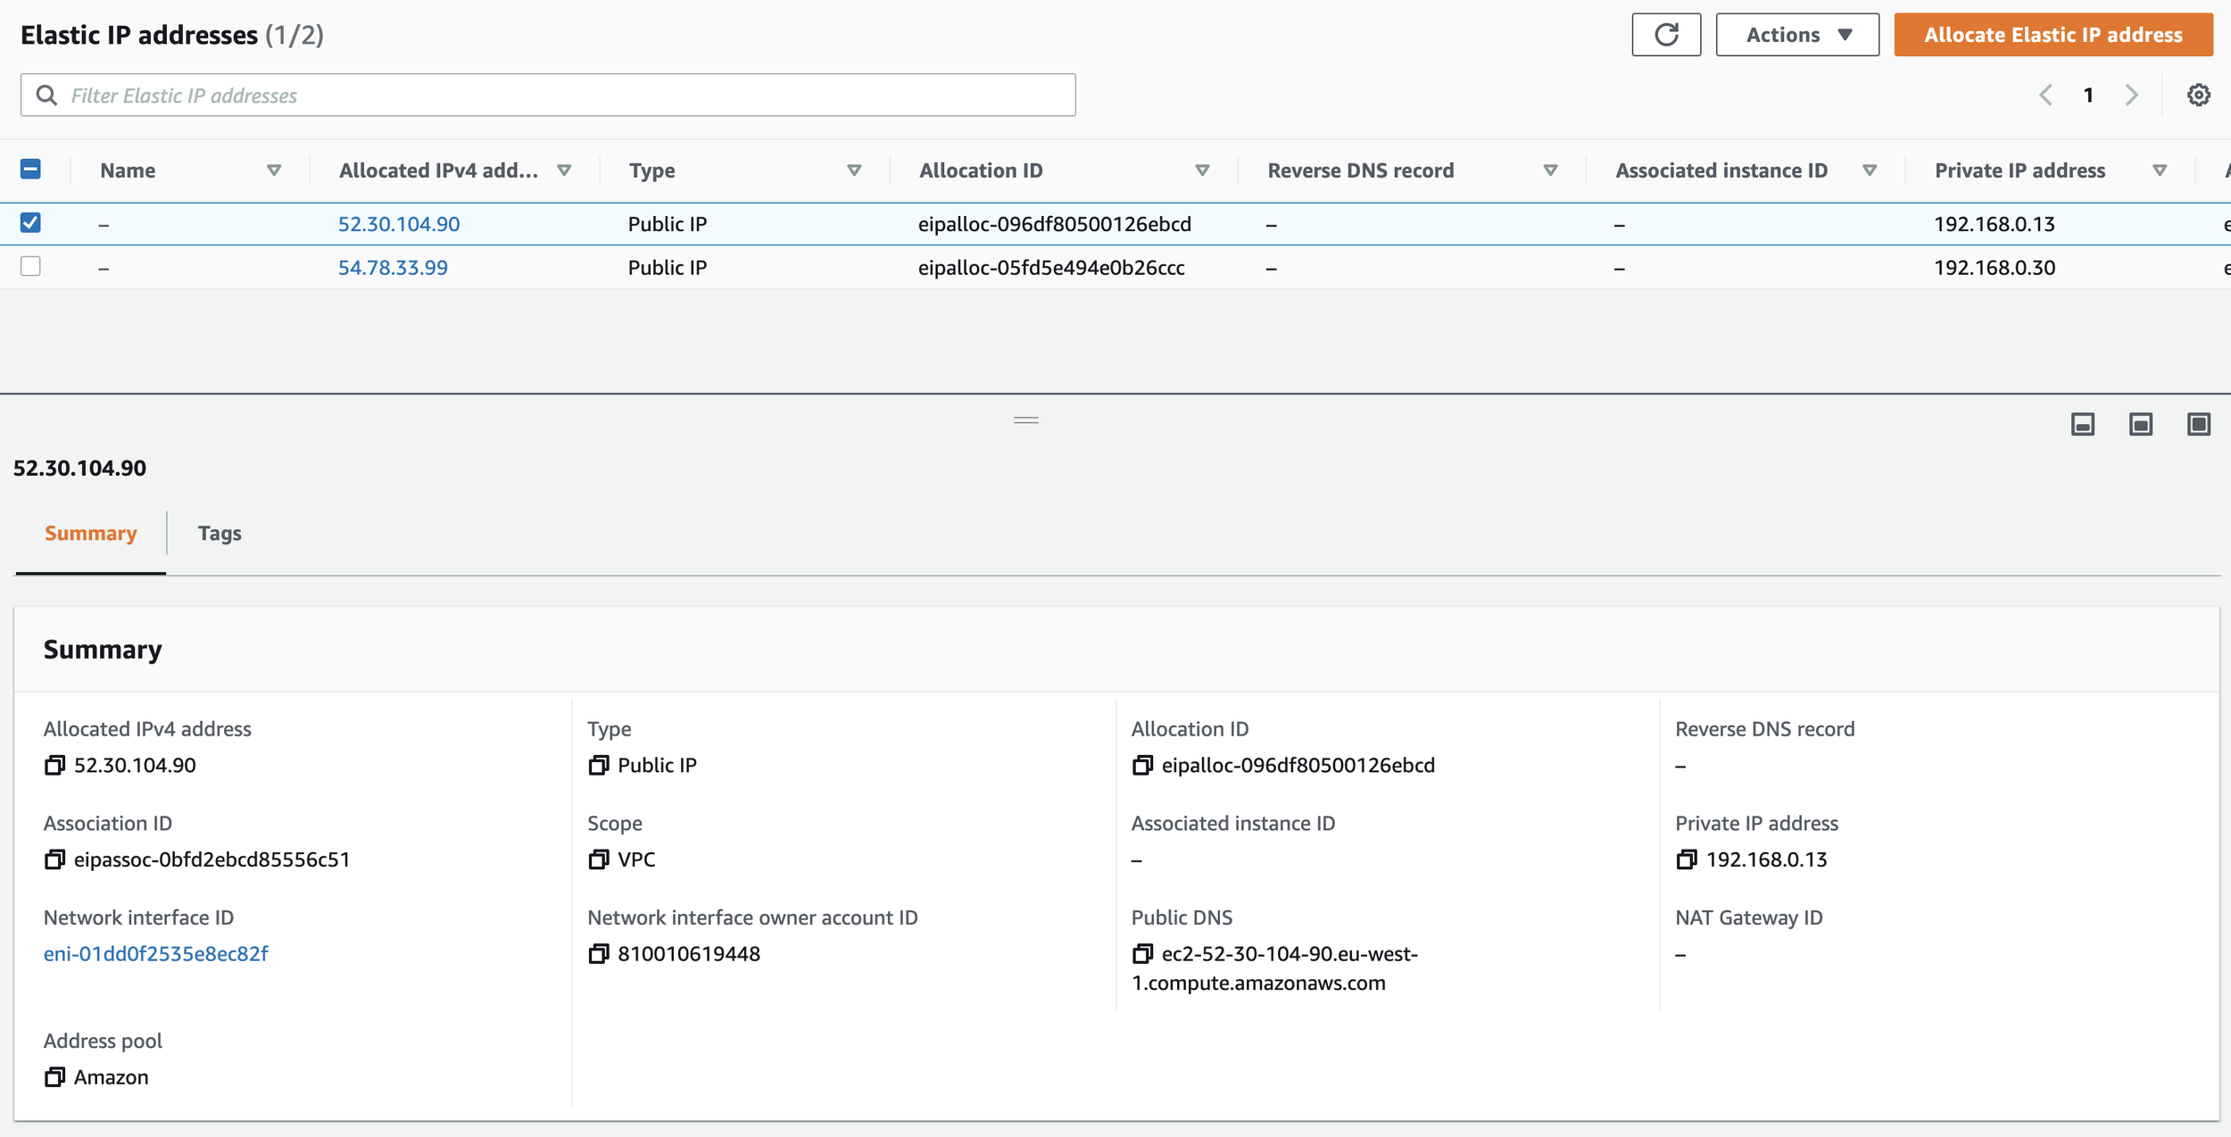Maximize the details panel to full view
Image resolution: width=2231 pixels, height=1137 pixels.
click(2198, 424)
